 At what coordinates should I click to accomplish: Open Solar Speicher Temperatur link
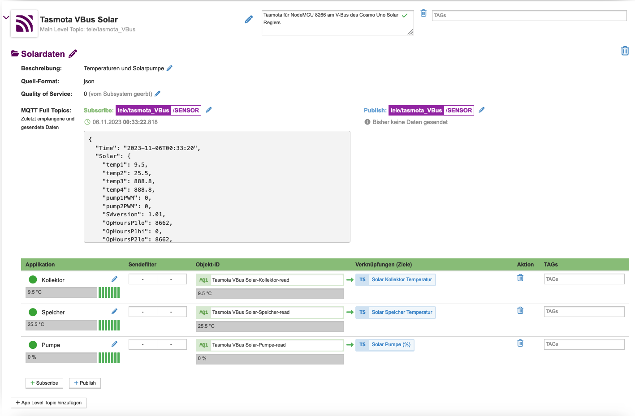[402, 312]
